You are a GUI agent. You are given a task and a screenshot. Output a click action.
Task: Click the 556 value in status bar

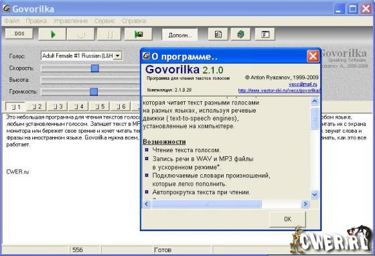(x=78, y=250)
